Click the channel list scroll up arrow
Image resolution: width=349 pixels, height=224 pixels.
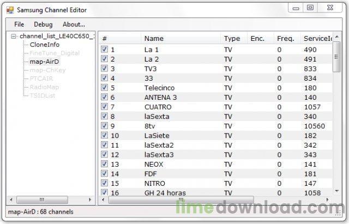tap(336, 39)
